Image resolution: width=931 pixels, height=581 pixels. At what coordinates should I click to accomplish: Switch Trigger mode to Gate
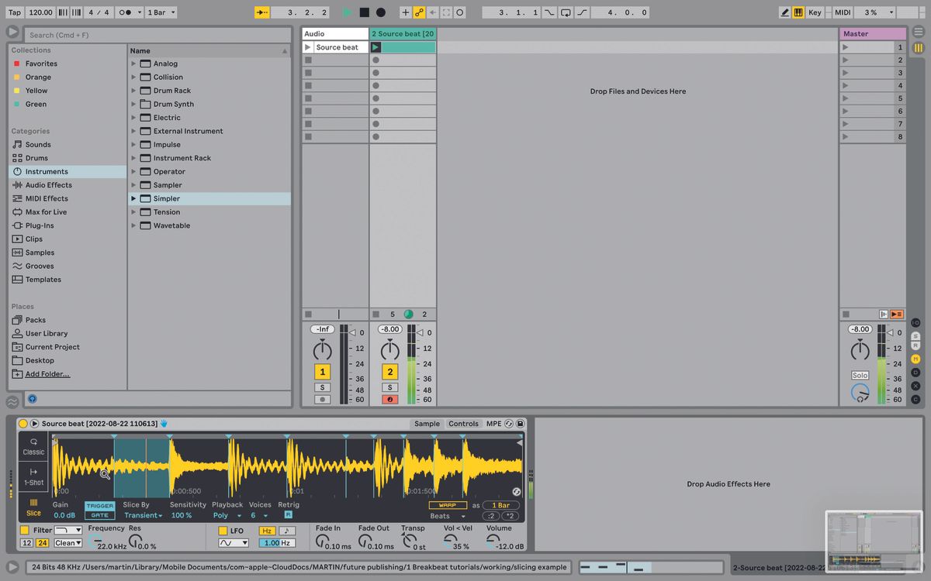(x=99, y=514)
